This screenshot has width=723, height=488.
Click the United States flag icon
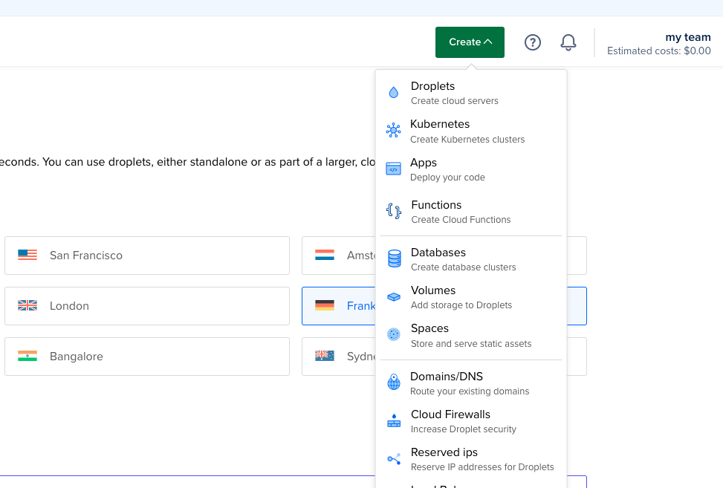pos(27,255)
